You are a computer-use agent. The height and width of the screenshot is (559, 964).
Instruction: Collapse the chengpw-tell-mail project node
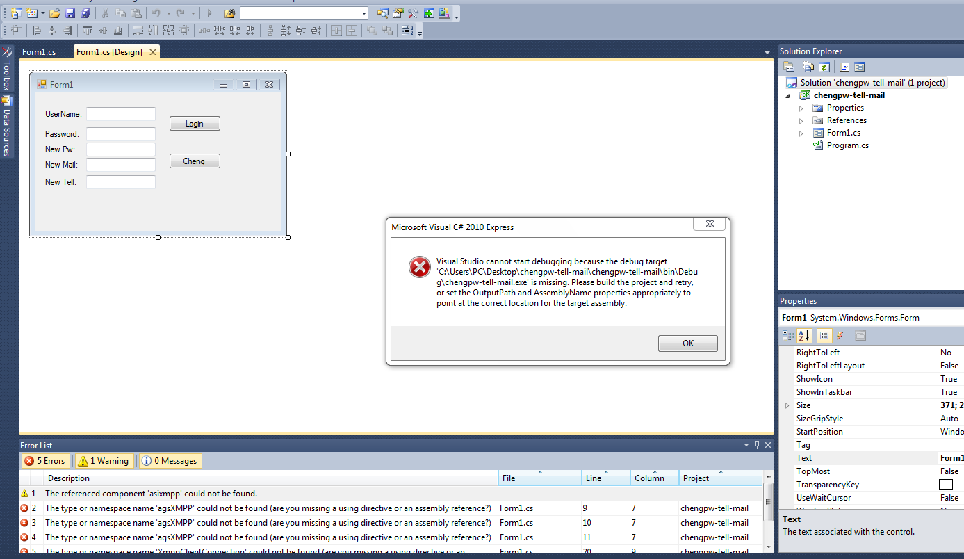pyautogui.click(x=789, y=95)
